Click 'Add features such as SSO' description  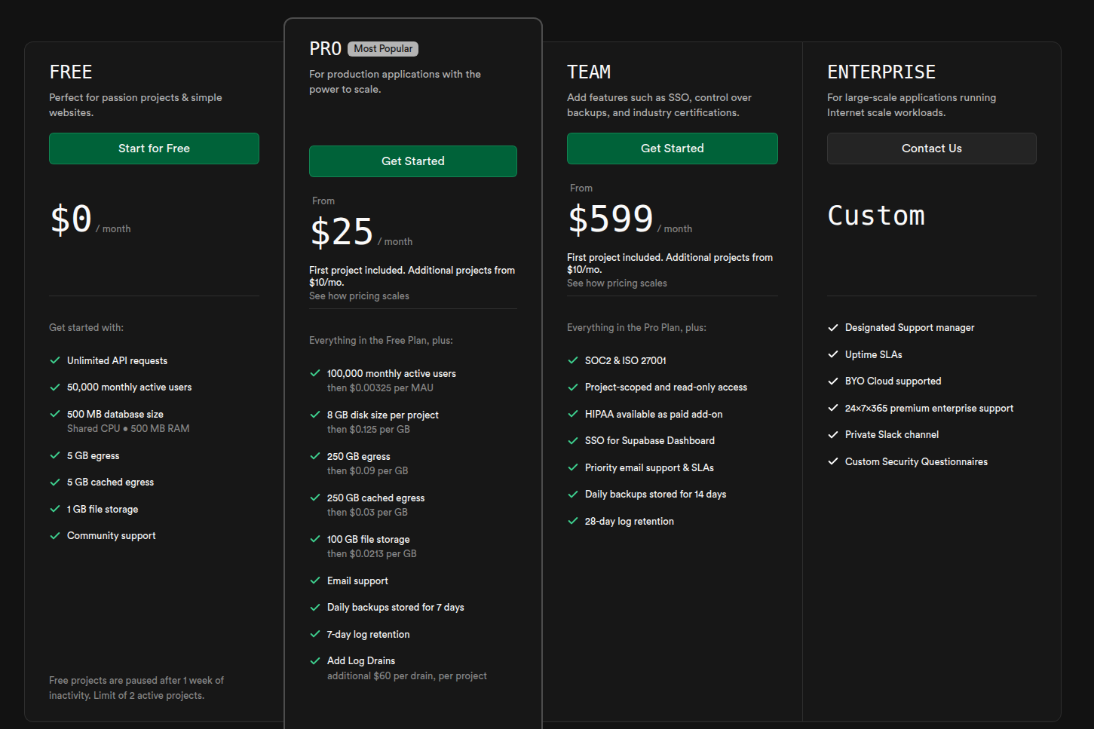[x=659, y=105]
